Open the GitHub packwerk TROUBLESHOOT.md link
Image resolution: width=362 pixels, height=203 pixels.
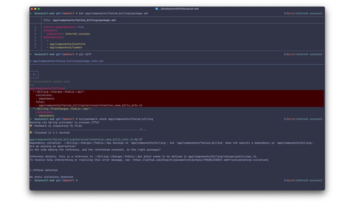[x=200, y=160]
